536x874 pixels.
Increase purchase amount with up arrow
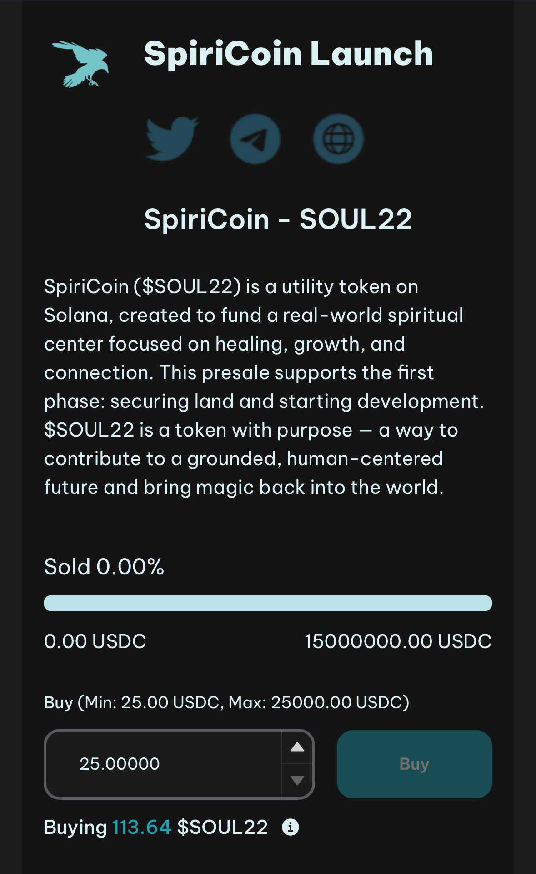coord(297,747)
